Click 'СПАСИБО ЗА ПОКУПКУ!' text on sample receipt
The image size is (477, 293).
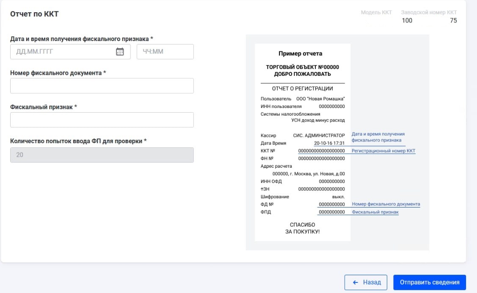(302, 228)
